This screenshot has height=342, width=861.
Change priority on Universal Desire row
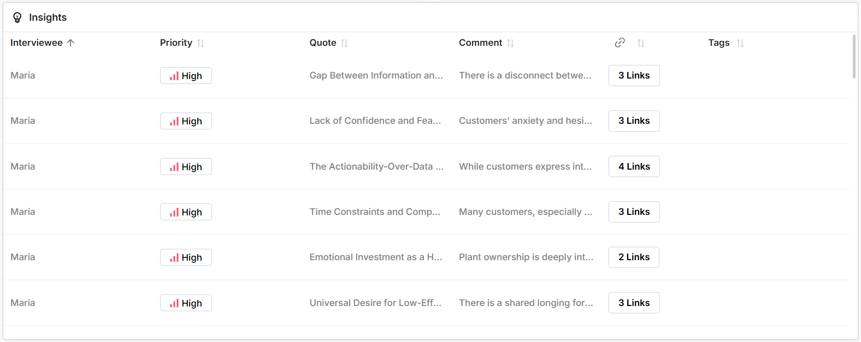click(186, 303)
